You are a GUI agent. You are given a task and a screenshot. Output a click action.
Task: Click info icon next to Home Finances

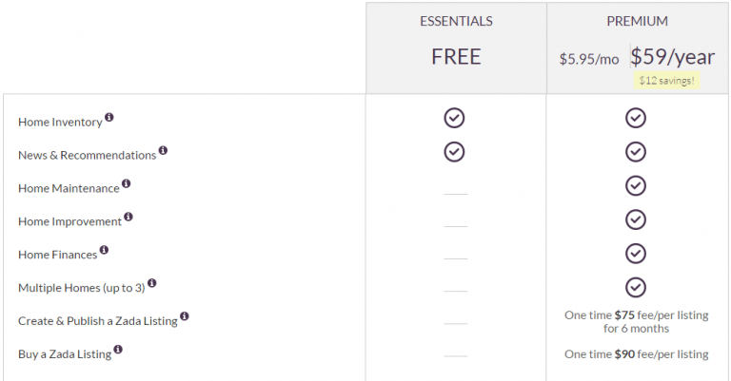coord(104,250)
